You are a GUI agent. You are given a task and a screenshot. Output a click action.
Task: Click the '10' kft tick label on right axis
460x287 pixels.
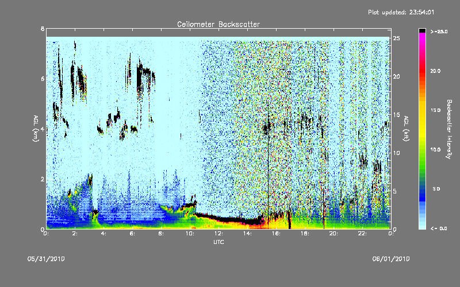point(396,153)
